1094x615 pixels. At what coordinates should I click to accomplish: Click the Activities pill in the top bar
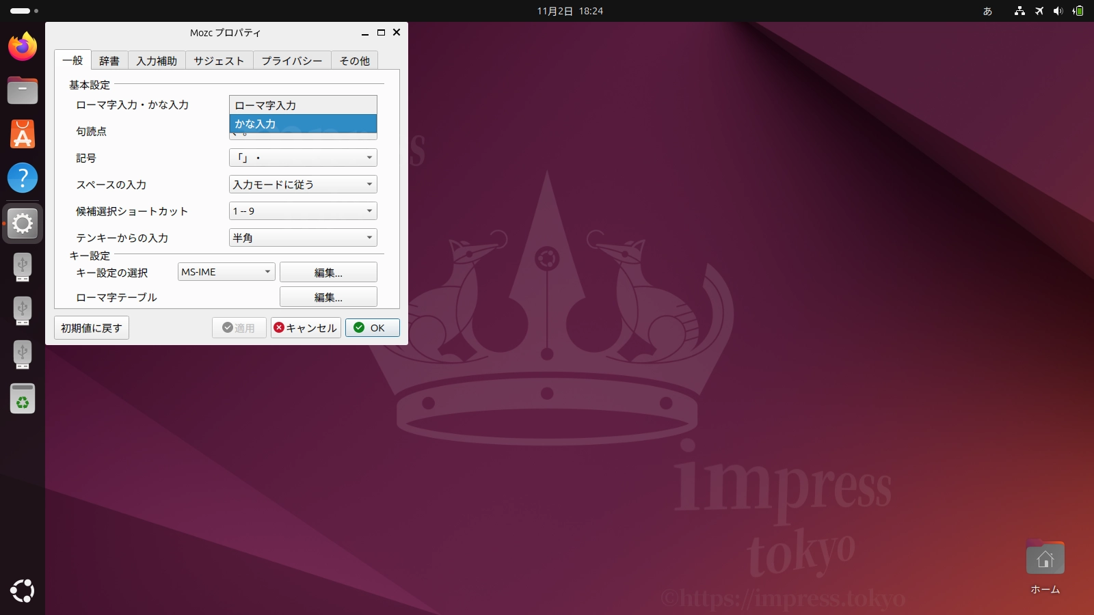(25, 11)
